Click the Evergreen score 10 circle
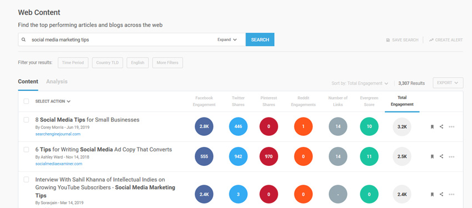472x208 pixels. click(x=369, y=126)
